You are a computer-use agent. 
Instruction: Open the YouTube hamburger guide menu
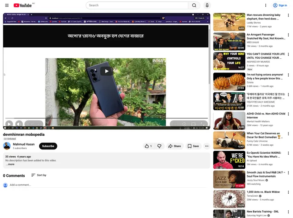click(x=7, y=6)
